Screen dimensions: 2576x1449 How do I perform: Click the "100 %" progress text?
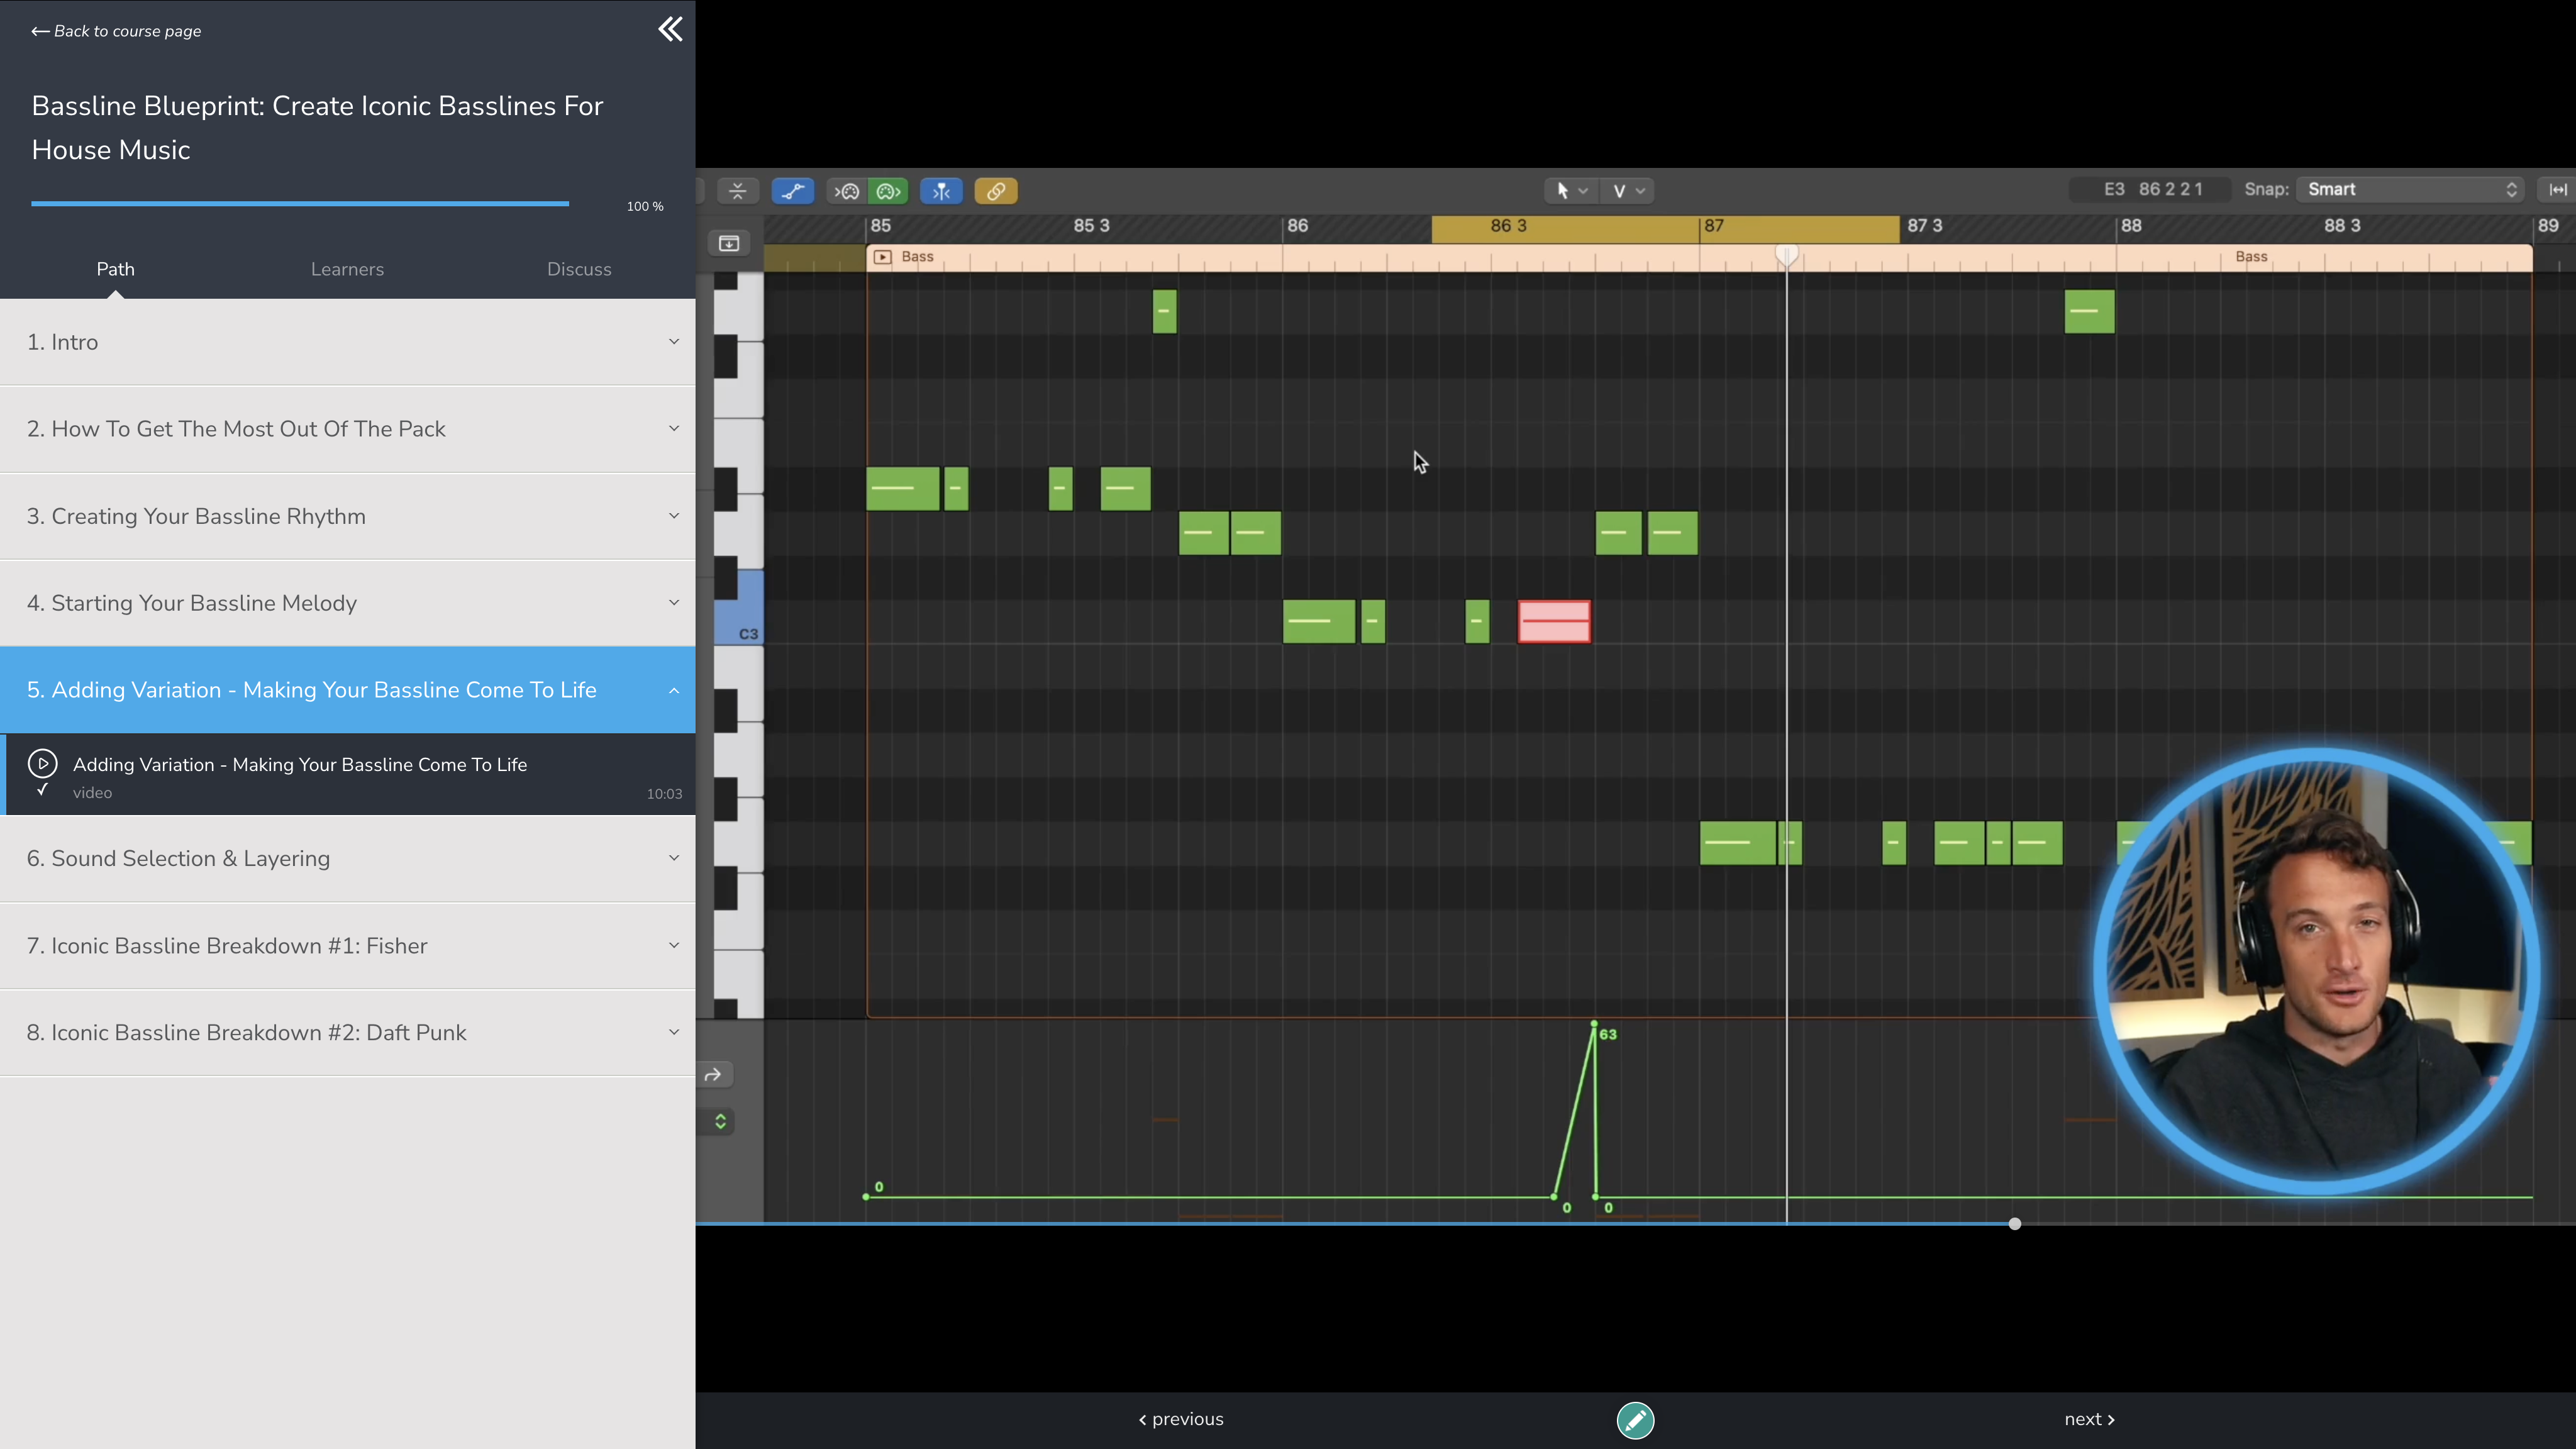[x=645, y=206]
